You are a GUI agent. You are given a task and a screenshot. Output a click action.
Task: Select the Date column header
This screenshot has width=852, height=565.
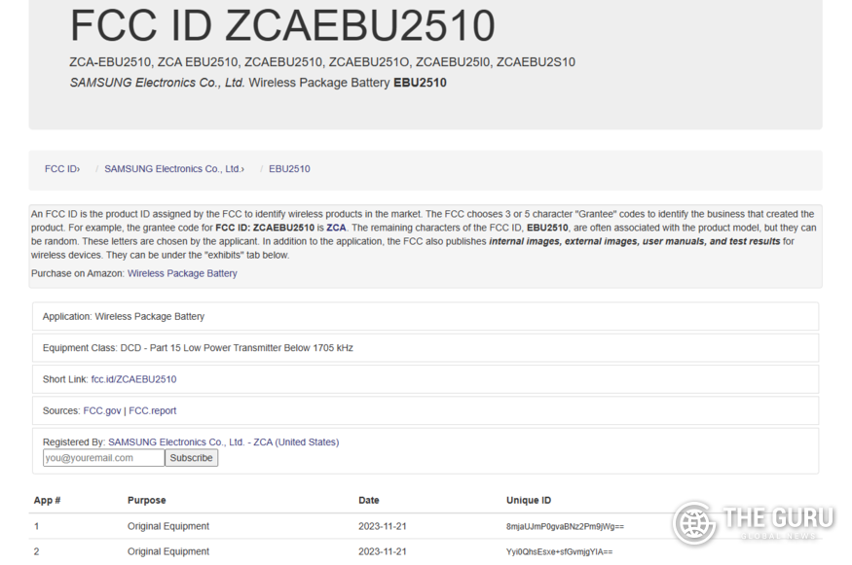(369, 501)
